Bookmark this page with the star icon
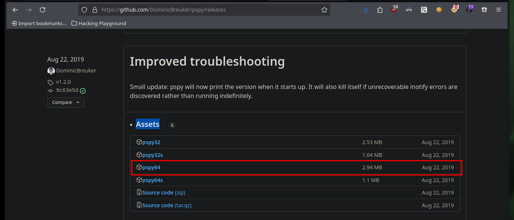 pyautogui.click(x=324, y=10)
